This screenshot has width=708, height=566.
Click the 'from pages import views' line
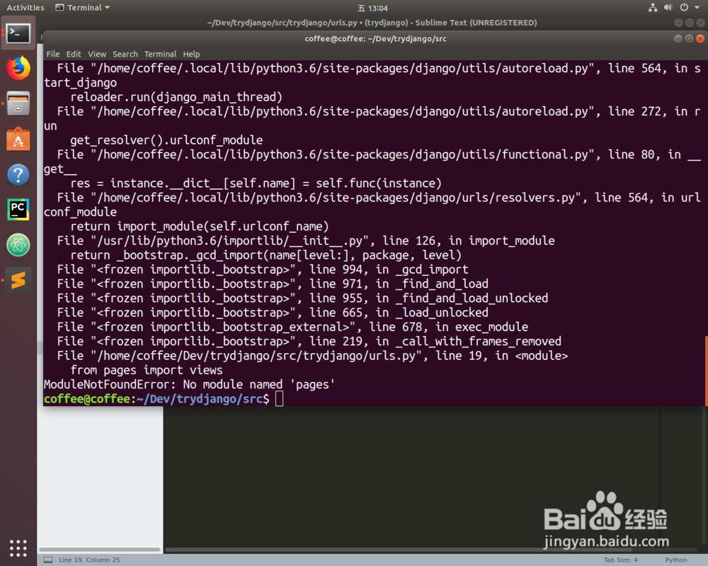pos(147,370)
